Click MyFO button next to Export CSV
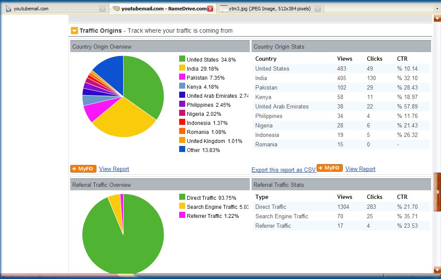The width and height of the screenshot is (441, 279). 329,168
